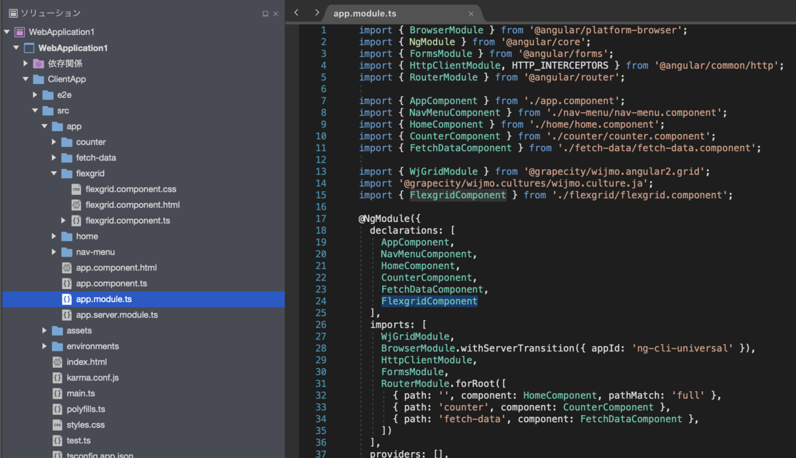This screenshot has height=458, width=796.
Task: Click the nav-menu folder icon
Action: pyautogui.click(x=66, y=252)
